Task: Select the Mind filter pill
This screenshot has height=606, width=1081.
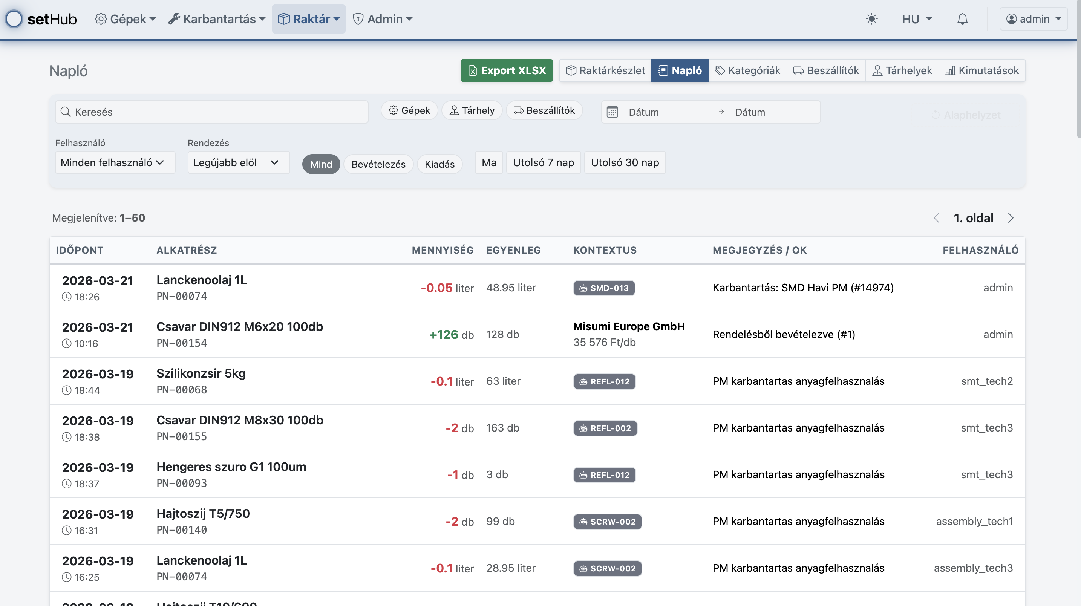Action: 321,164
